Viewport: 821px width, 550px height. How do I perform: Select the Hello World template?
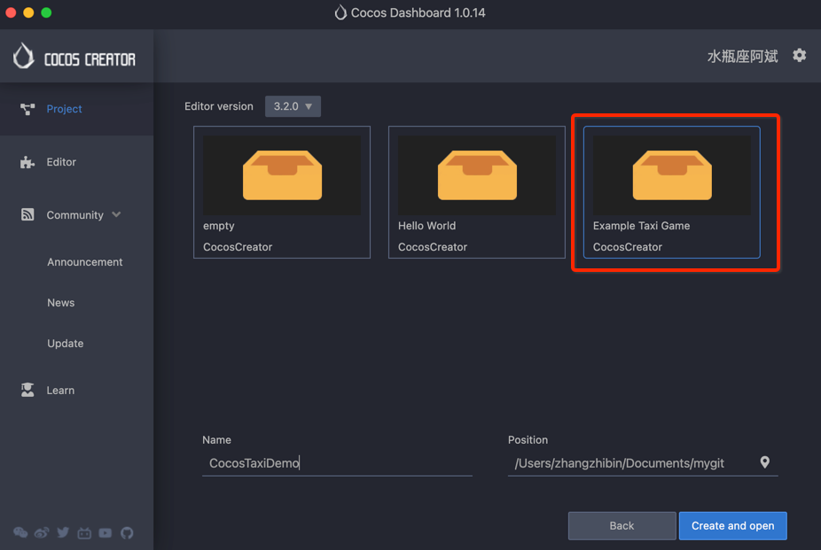[476, 192]
